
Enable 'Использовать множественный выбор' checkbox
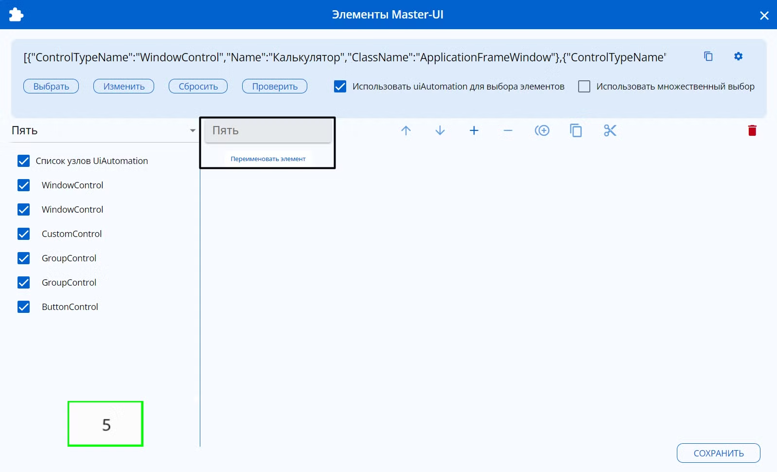584,87
